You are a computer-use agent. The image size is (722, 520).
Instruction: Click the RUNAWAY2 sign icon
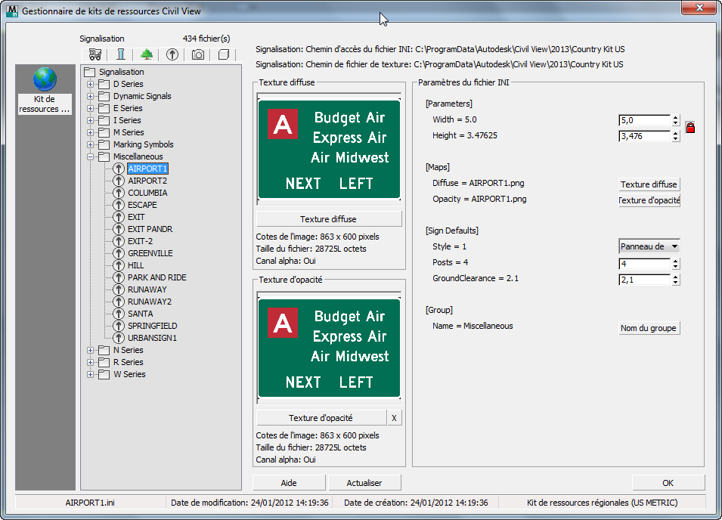tap(119, 302)
